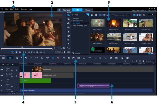Screen dimensions: 158x105
Task: Toggle repeat playback
Action: pyautogui.click(x=32, y=52)
